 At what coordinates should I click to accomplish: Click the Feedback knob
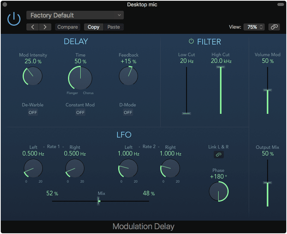pyautogui.click(x=128, y=76)
